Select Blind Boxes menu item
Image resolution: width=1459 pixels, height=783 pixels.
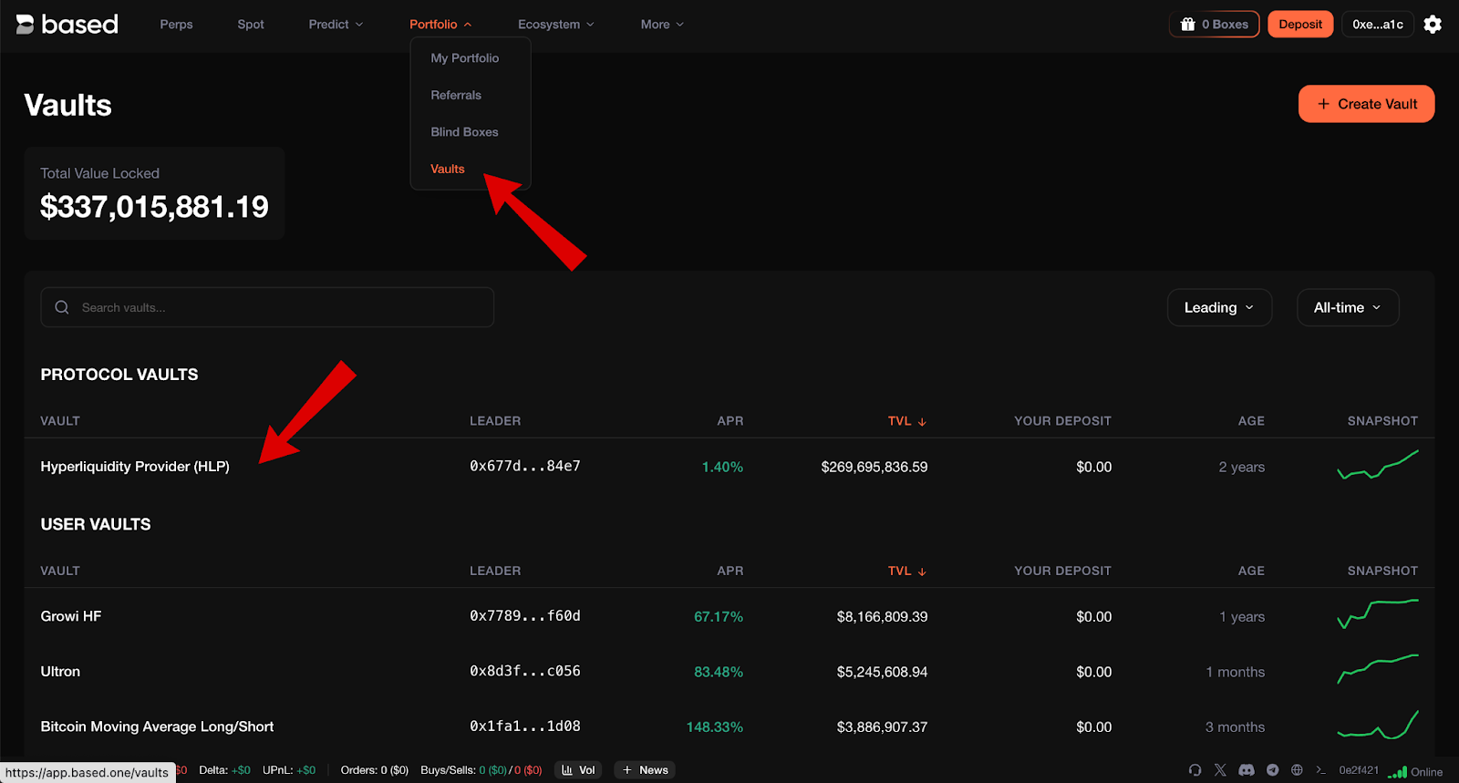[x=464, y=132]
